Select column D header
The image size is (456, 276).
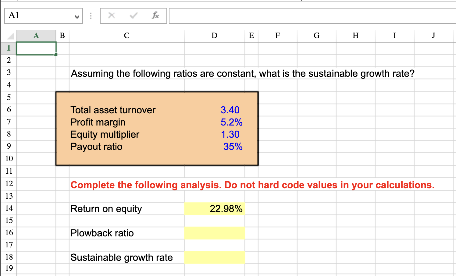pyautogui.click(x=214, y=36)
